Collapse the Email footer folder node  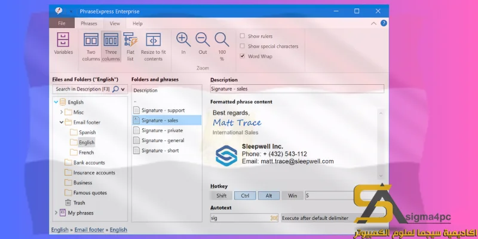coord(62,122)
